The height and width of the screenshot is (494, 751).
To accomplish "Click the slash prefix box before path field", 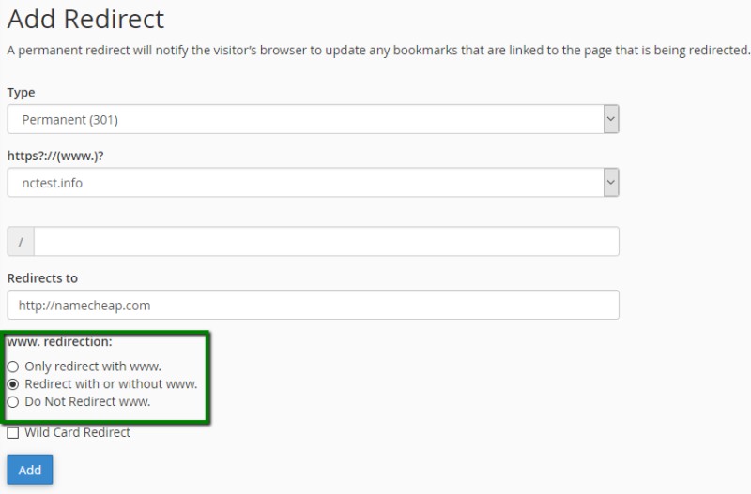I will (21, 242).
